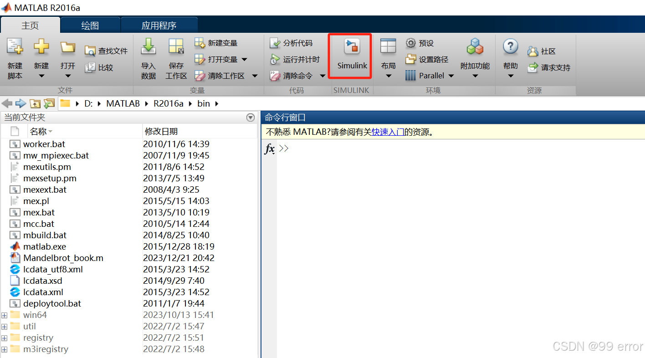Switch to the 绘图 (Plots) ribbon tab
This screenshot has height=358, width=645.
pos(89,25)
